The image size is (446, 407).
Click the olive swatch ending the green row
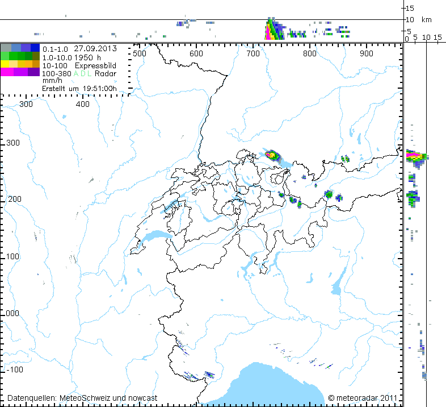[x=36, y=56]
